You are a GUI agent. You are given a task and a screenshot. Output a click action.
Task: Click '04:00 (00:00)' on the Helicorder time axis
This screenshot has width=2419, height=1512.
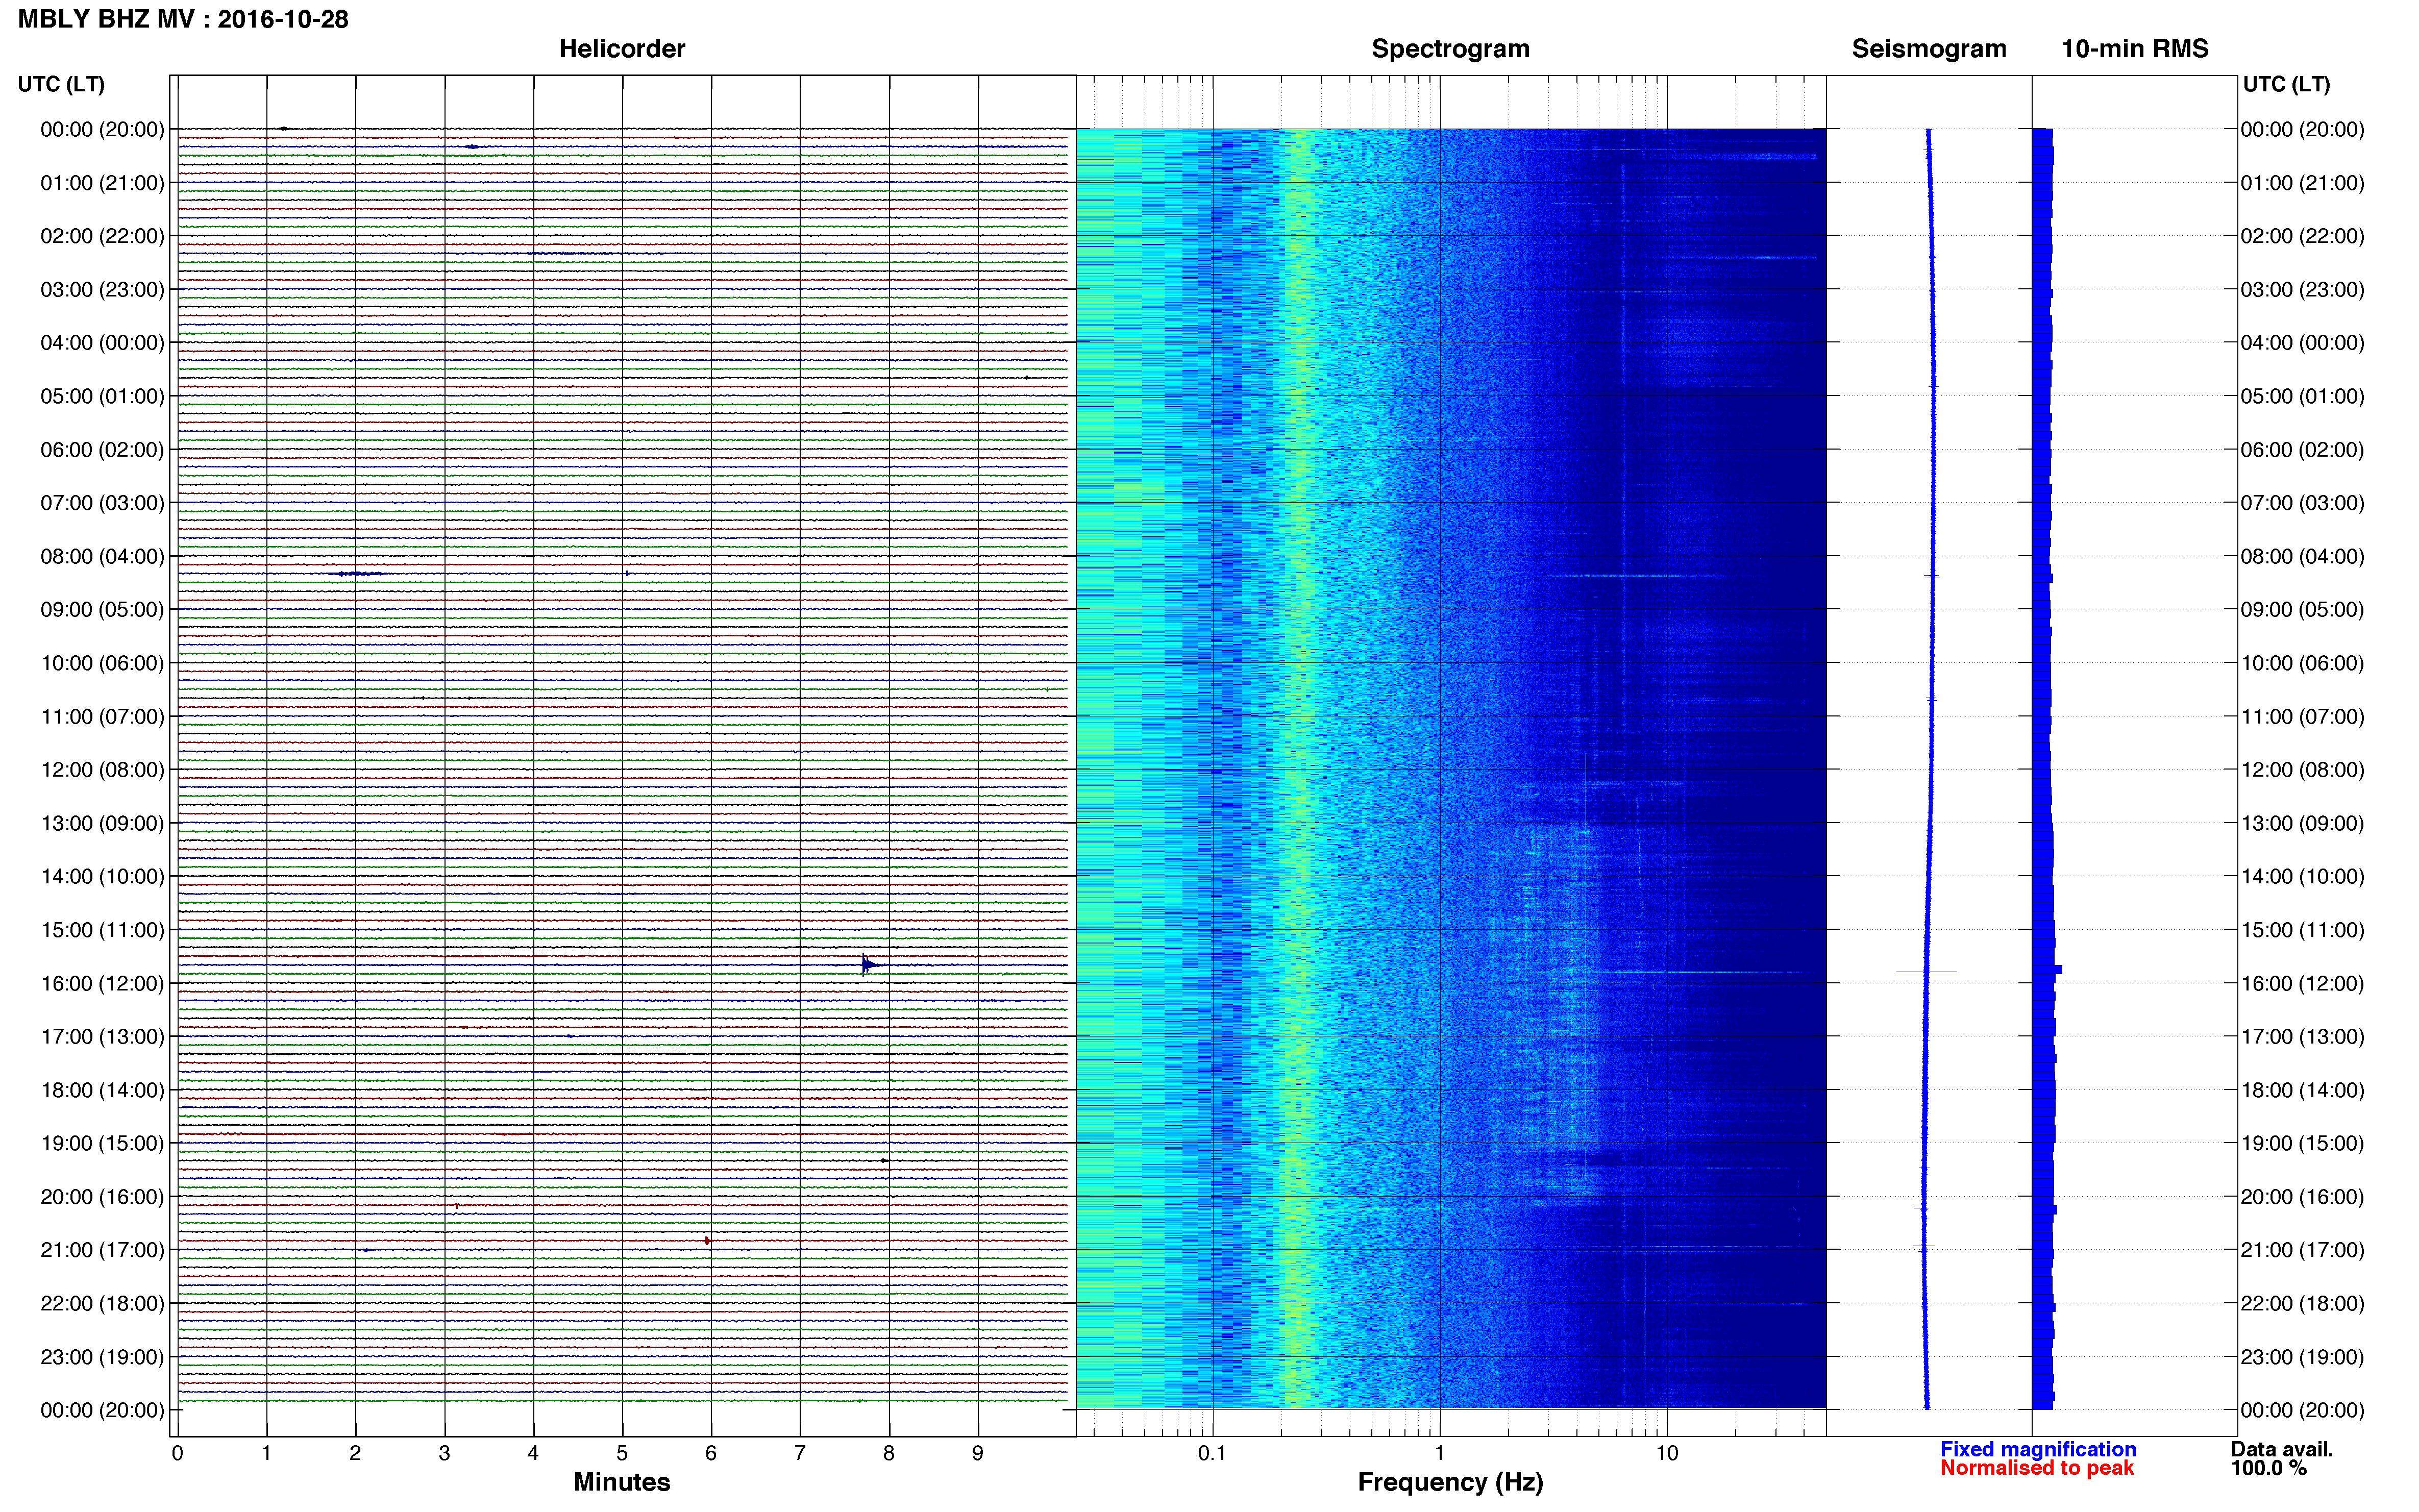pyautogui.click(x=102, y=343)
